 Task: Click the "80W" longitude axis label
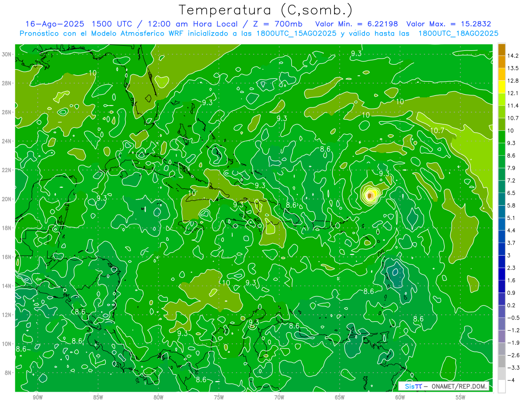[158, 397]
